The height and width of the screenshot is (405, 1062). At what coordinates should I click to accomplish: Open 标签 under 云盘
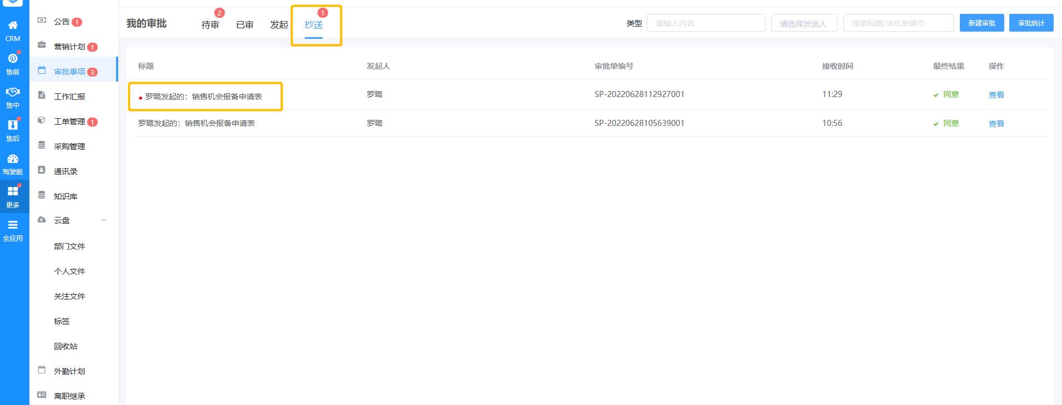[62, 321]
